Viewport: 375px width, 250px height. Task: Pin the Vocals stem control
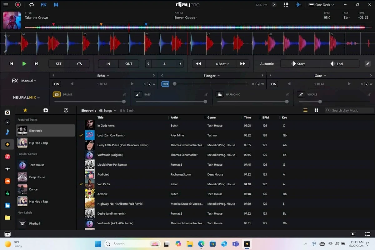[x=369, y=94]
